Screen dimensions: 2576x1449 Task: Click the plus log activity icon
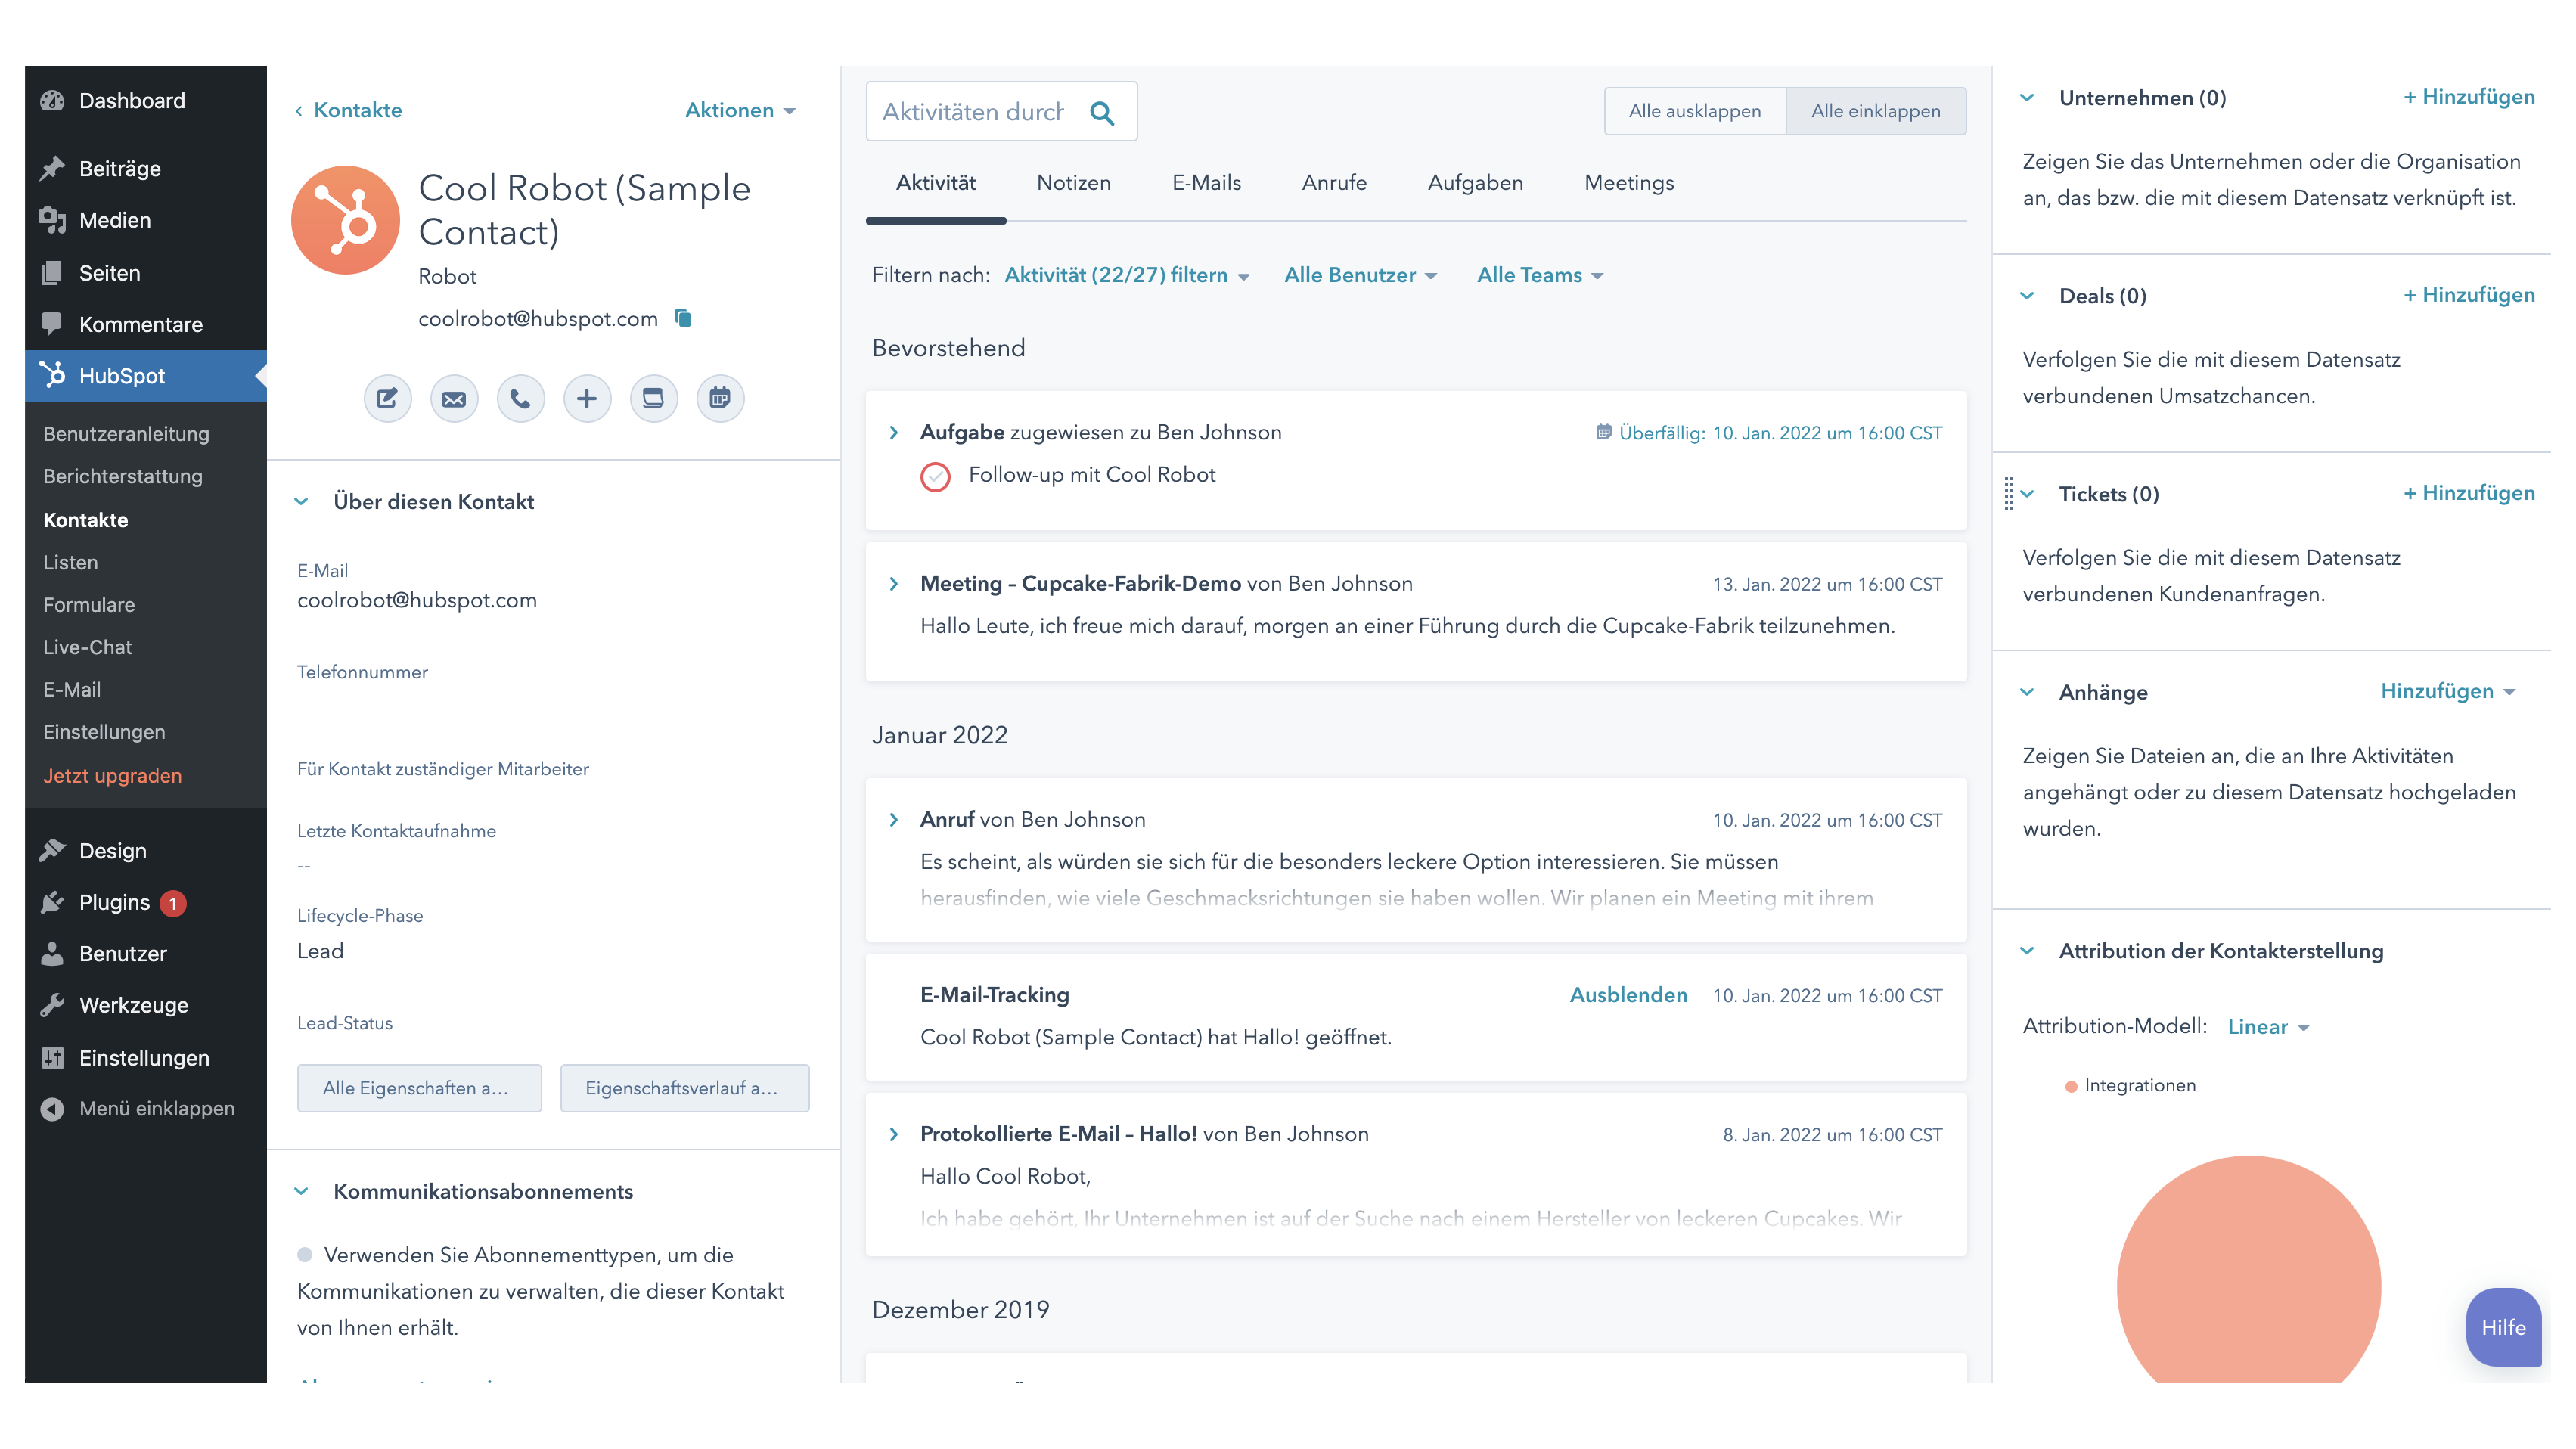(587, 398)
